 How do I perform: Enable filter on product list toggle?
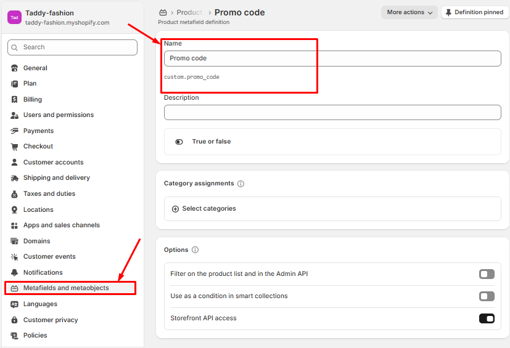click(x=487, y=274)
